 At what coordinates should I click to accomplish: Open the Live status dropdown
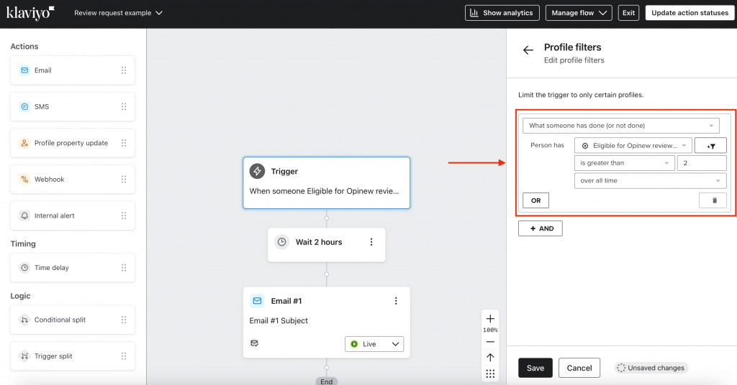pyautogui.click(x=374, y=344)
